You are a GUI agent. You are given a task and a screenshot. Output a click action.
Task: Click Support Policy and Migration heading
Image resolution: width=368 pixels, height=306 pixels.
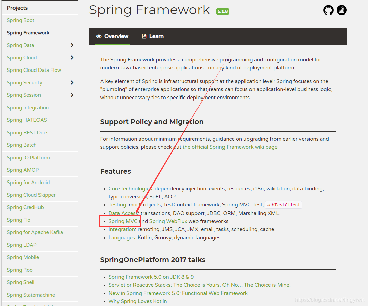[x=152, y=122]
